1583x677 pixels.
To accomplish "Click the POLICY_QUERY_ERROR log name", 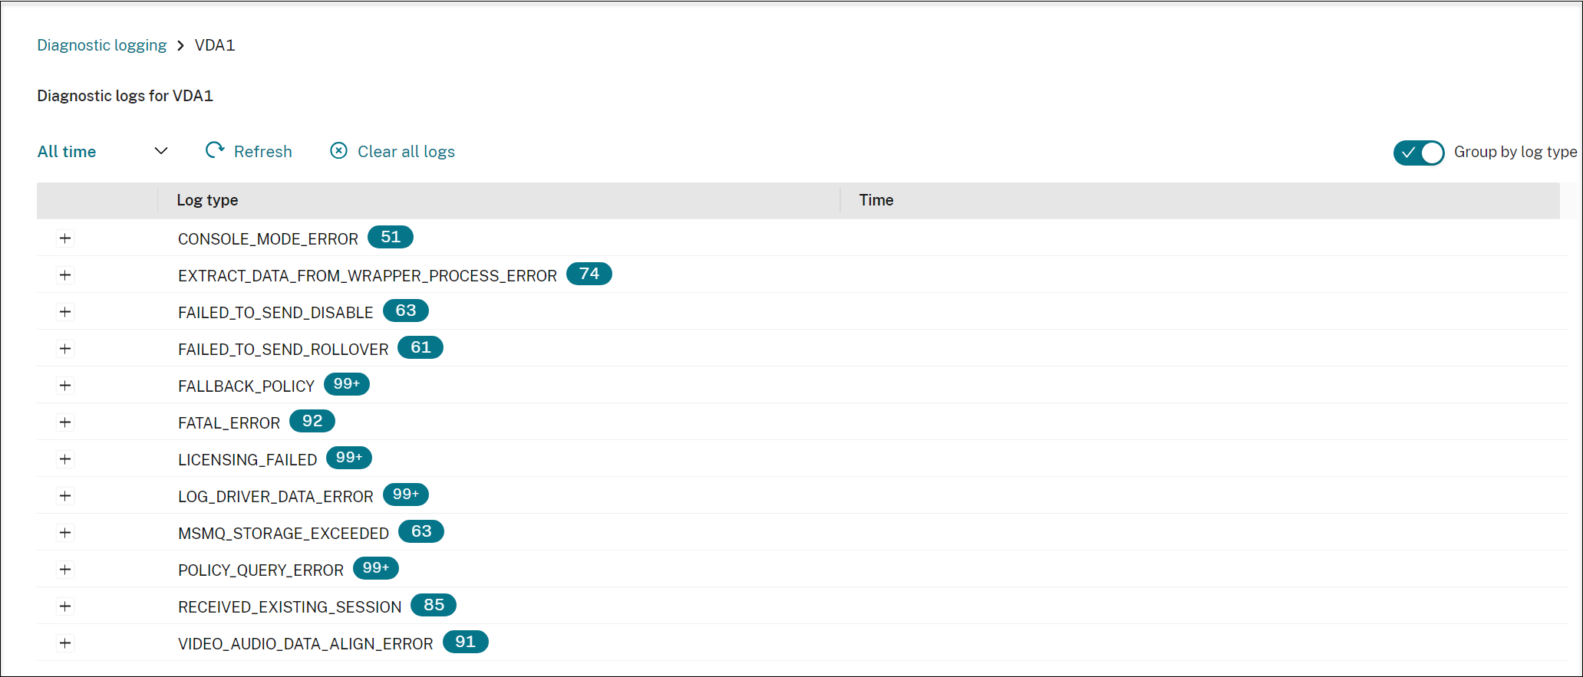I will 261,570.
